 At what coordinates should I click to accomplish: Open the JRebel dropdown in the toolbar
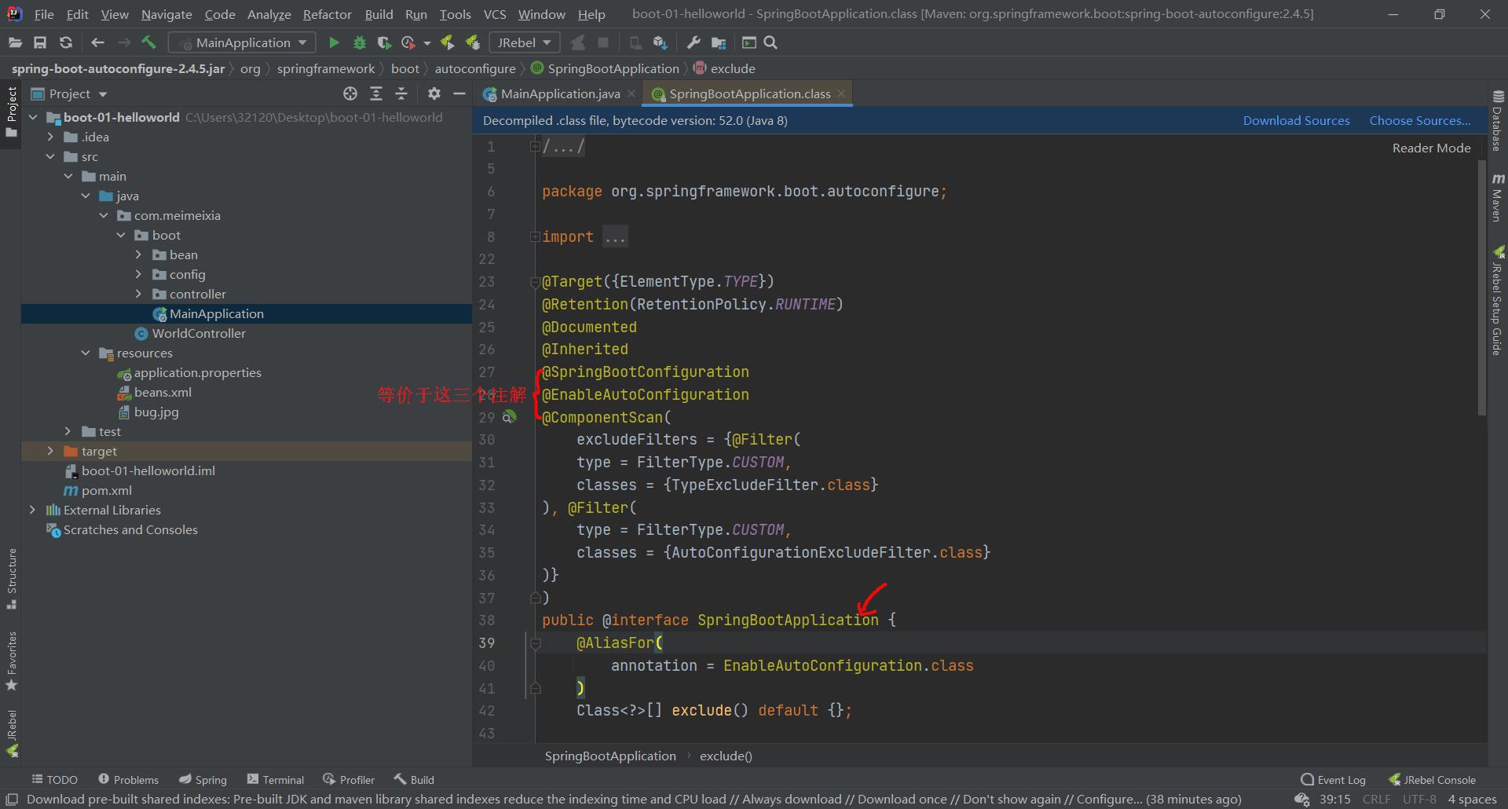tap(524, 42)
